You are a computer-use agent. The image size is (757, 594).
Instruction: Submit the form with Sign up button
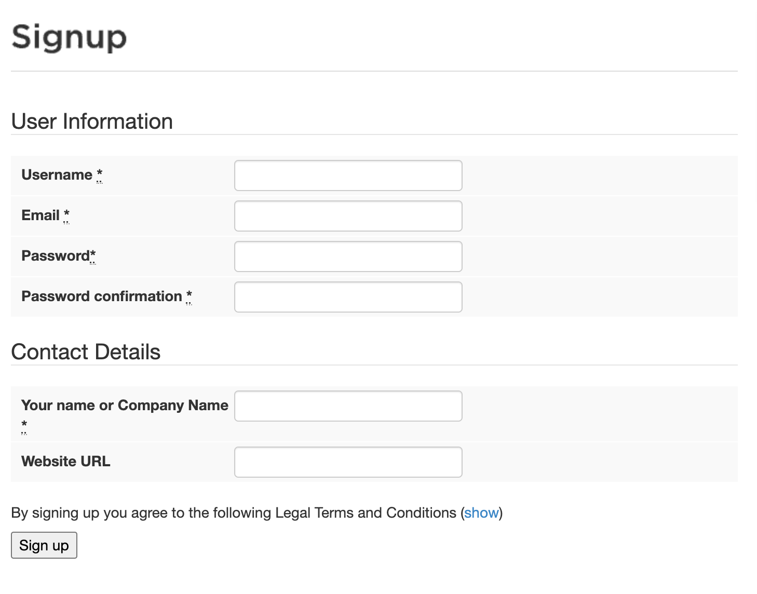[x=44, y=545]
